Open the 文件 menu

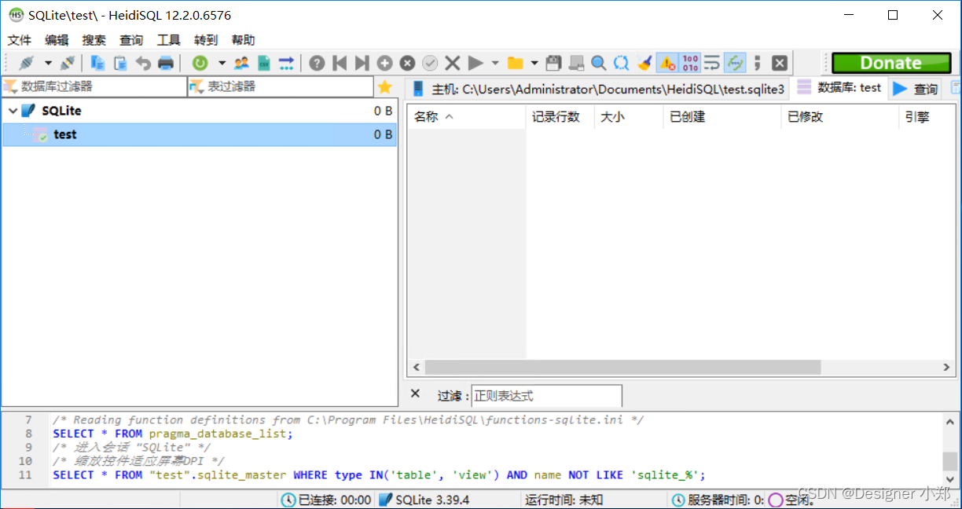(x=20, y=40)
